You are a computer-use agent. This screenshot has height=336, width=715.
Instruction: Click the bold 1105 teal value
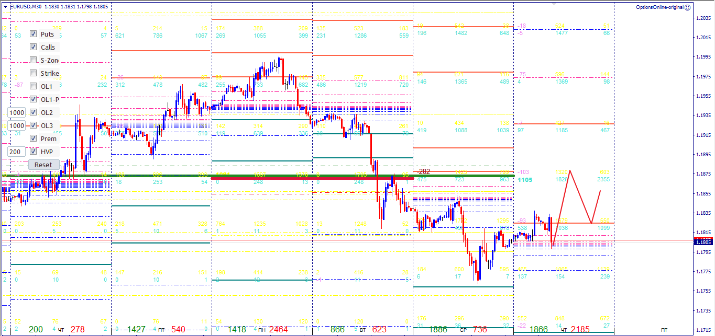pos(524,179)
